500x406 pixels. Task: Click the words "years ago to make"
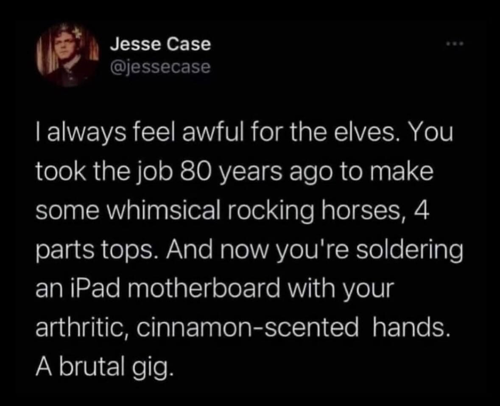pos(326,173)
